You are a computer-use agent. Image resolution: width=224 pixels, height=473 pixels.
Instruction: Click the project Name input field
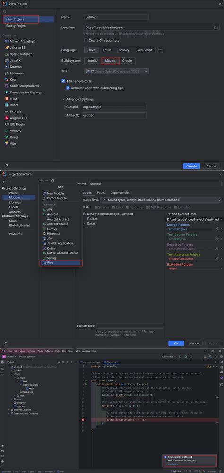(x=116, y=17)
